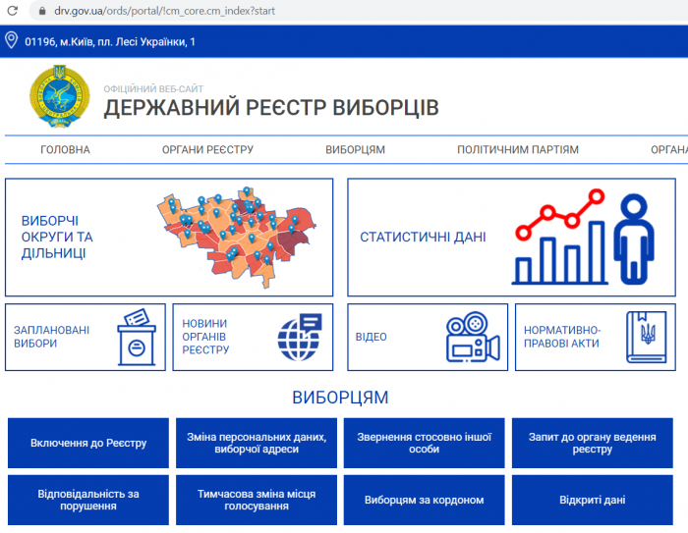Image resolution: width=688 pixels, height=533 pixels.
Task: Click the Відкриті дані button
Action: click(x=592, y=501)
